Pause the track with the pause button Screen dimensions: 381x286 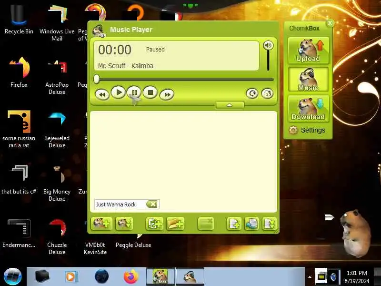click(x=134, y=92)
